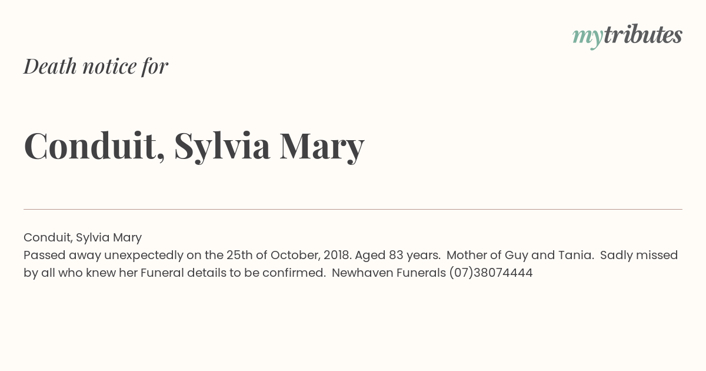Click "Funeral details to be confirmed" sentence
The height and width of the screenshot is (371, 706).
[x=233, y=273]
